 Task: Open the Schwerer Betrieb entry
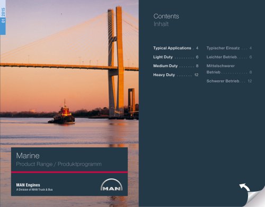click(x=229, y=81)
